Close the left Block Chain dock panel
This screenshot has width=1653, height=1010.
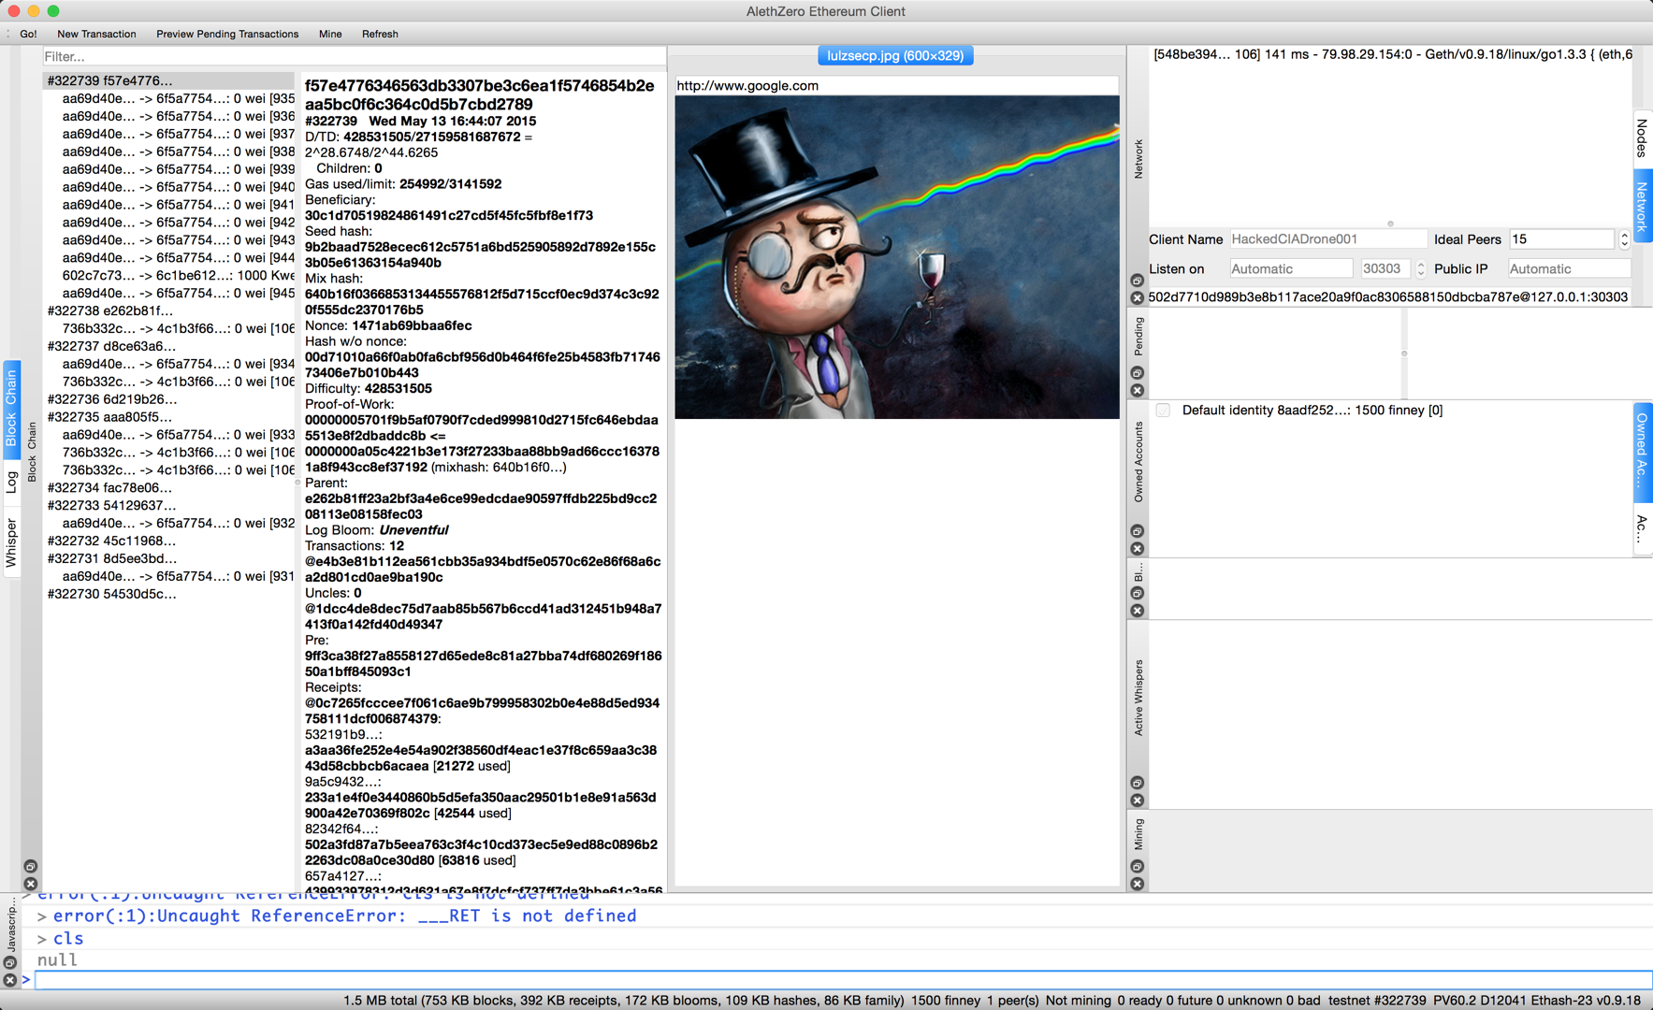click(31, 883)
